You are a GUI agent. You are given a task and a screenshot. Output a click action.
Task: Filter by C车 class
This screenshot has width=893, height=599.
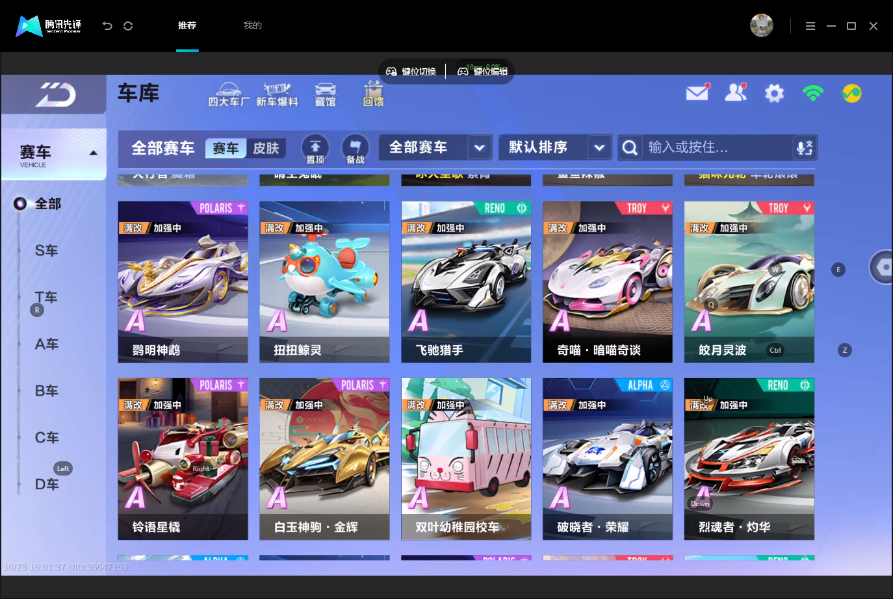coord(46,438)
